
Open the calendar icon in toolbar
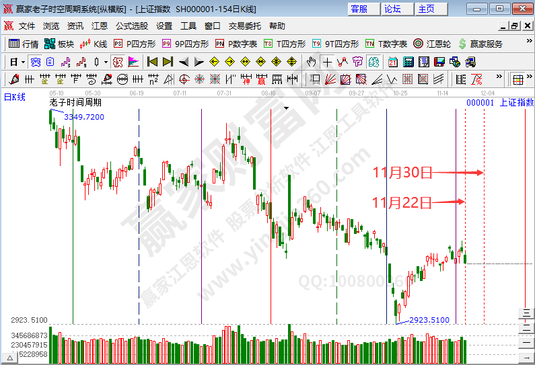click(392, 62)
